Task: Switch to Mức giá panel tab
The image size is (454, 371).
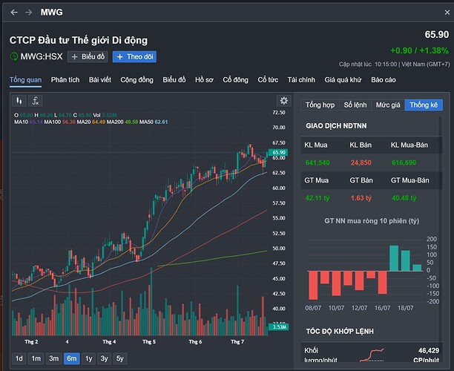Action: tap(388, 105)
